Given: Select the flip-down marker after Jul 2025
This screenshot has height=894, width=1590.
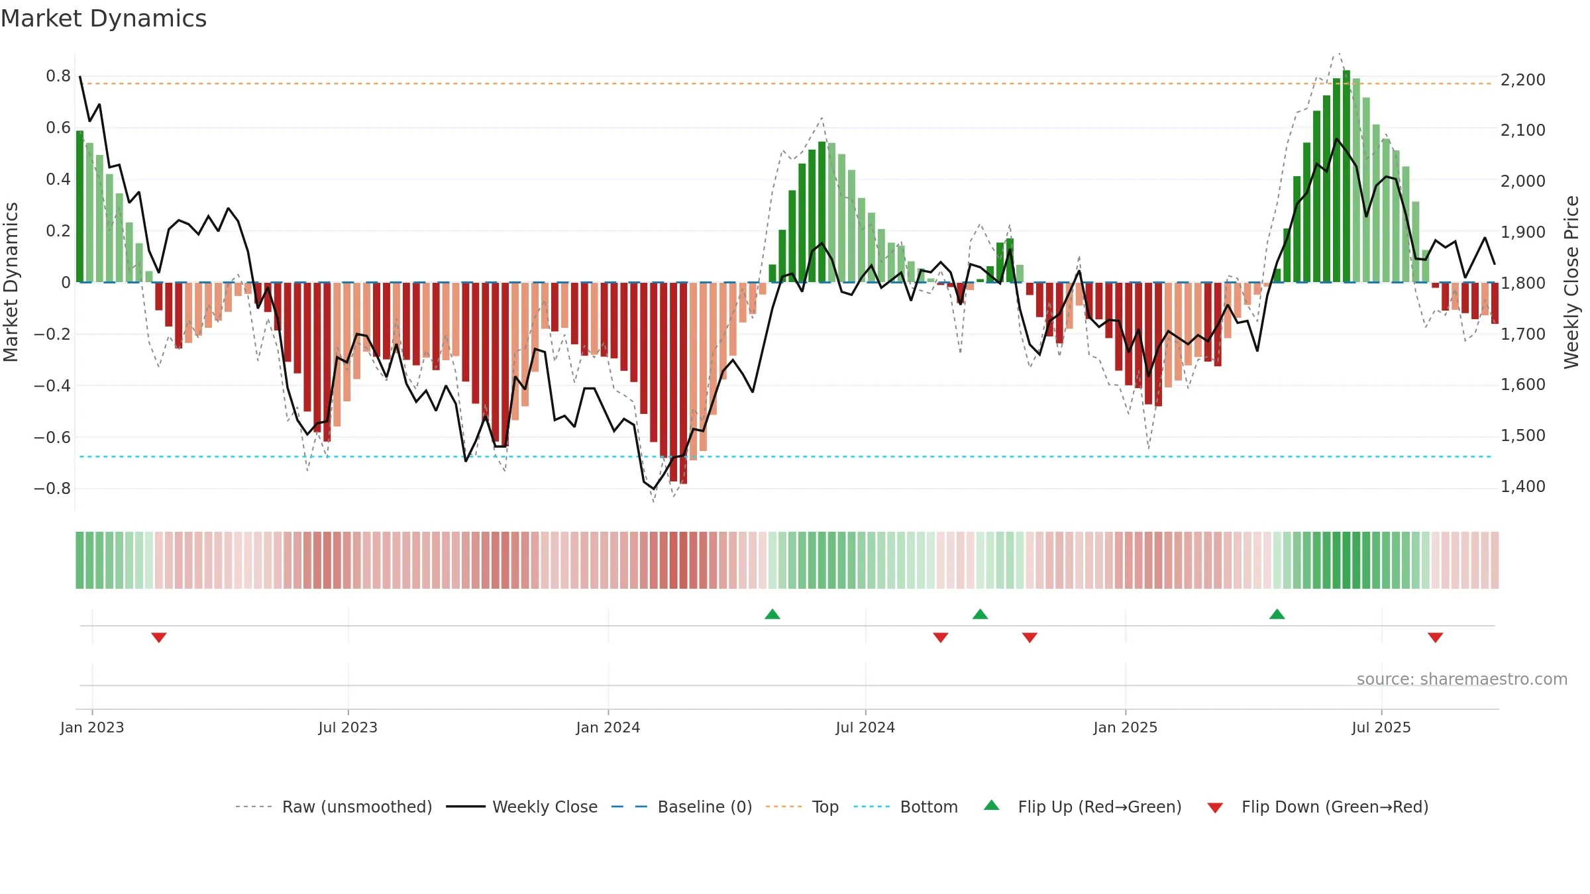Looking at the screenshot, I should 1436,637.
